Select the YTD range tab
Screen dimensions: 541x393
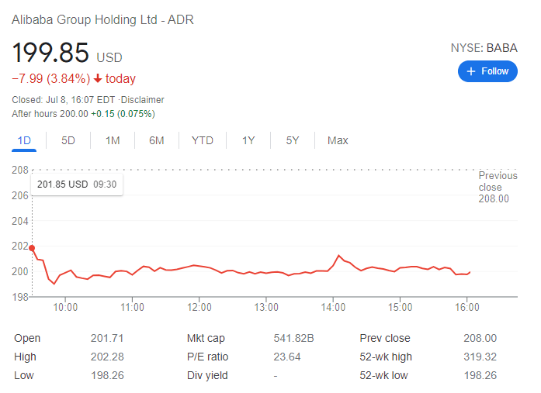(x=203, y=140)
